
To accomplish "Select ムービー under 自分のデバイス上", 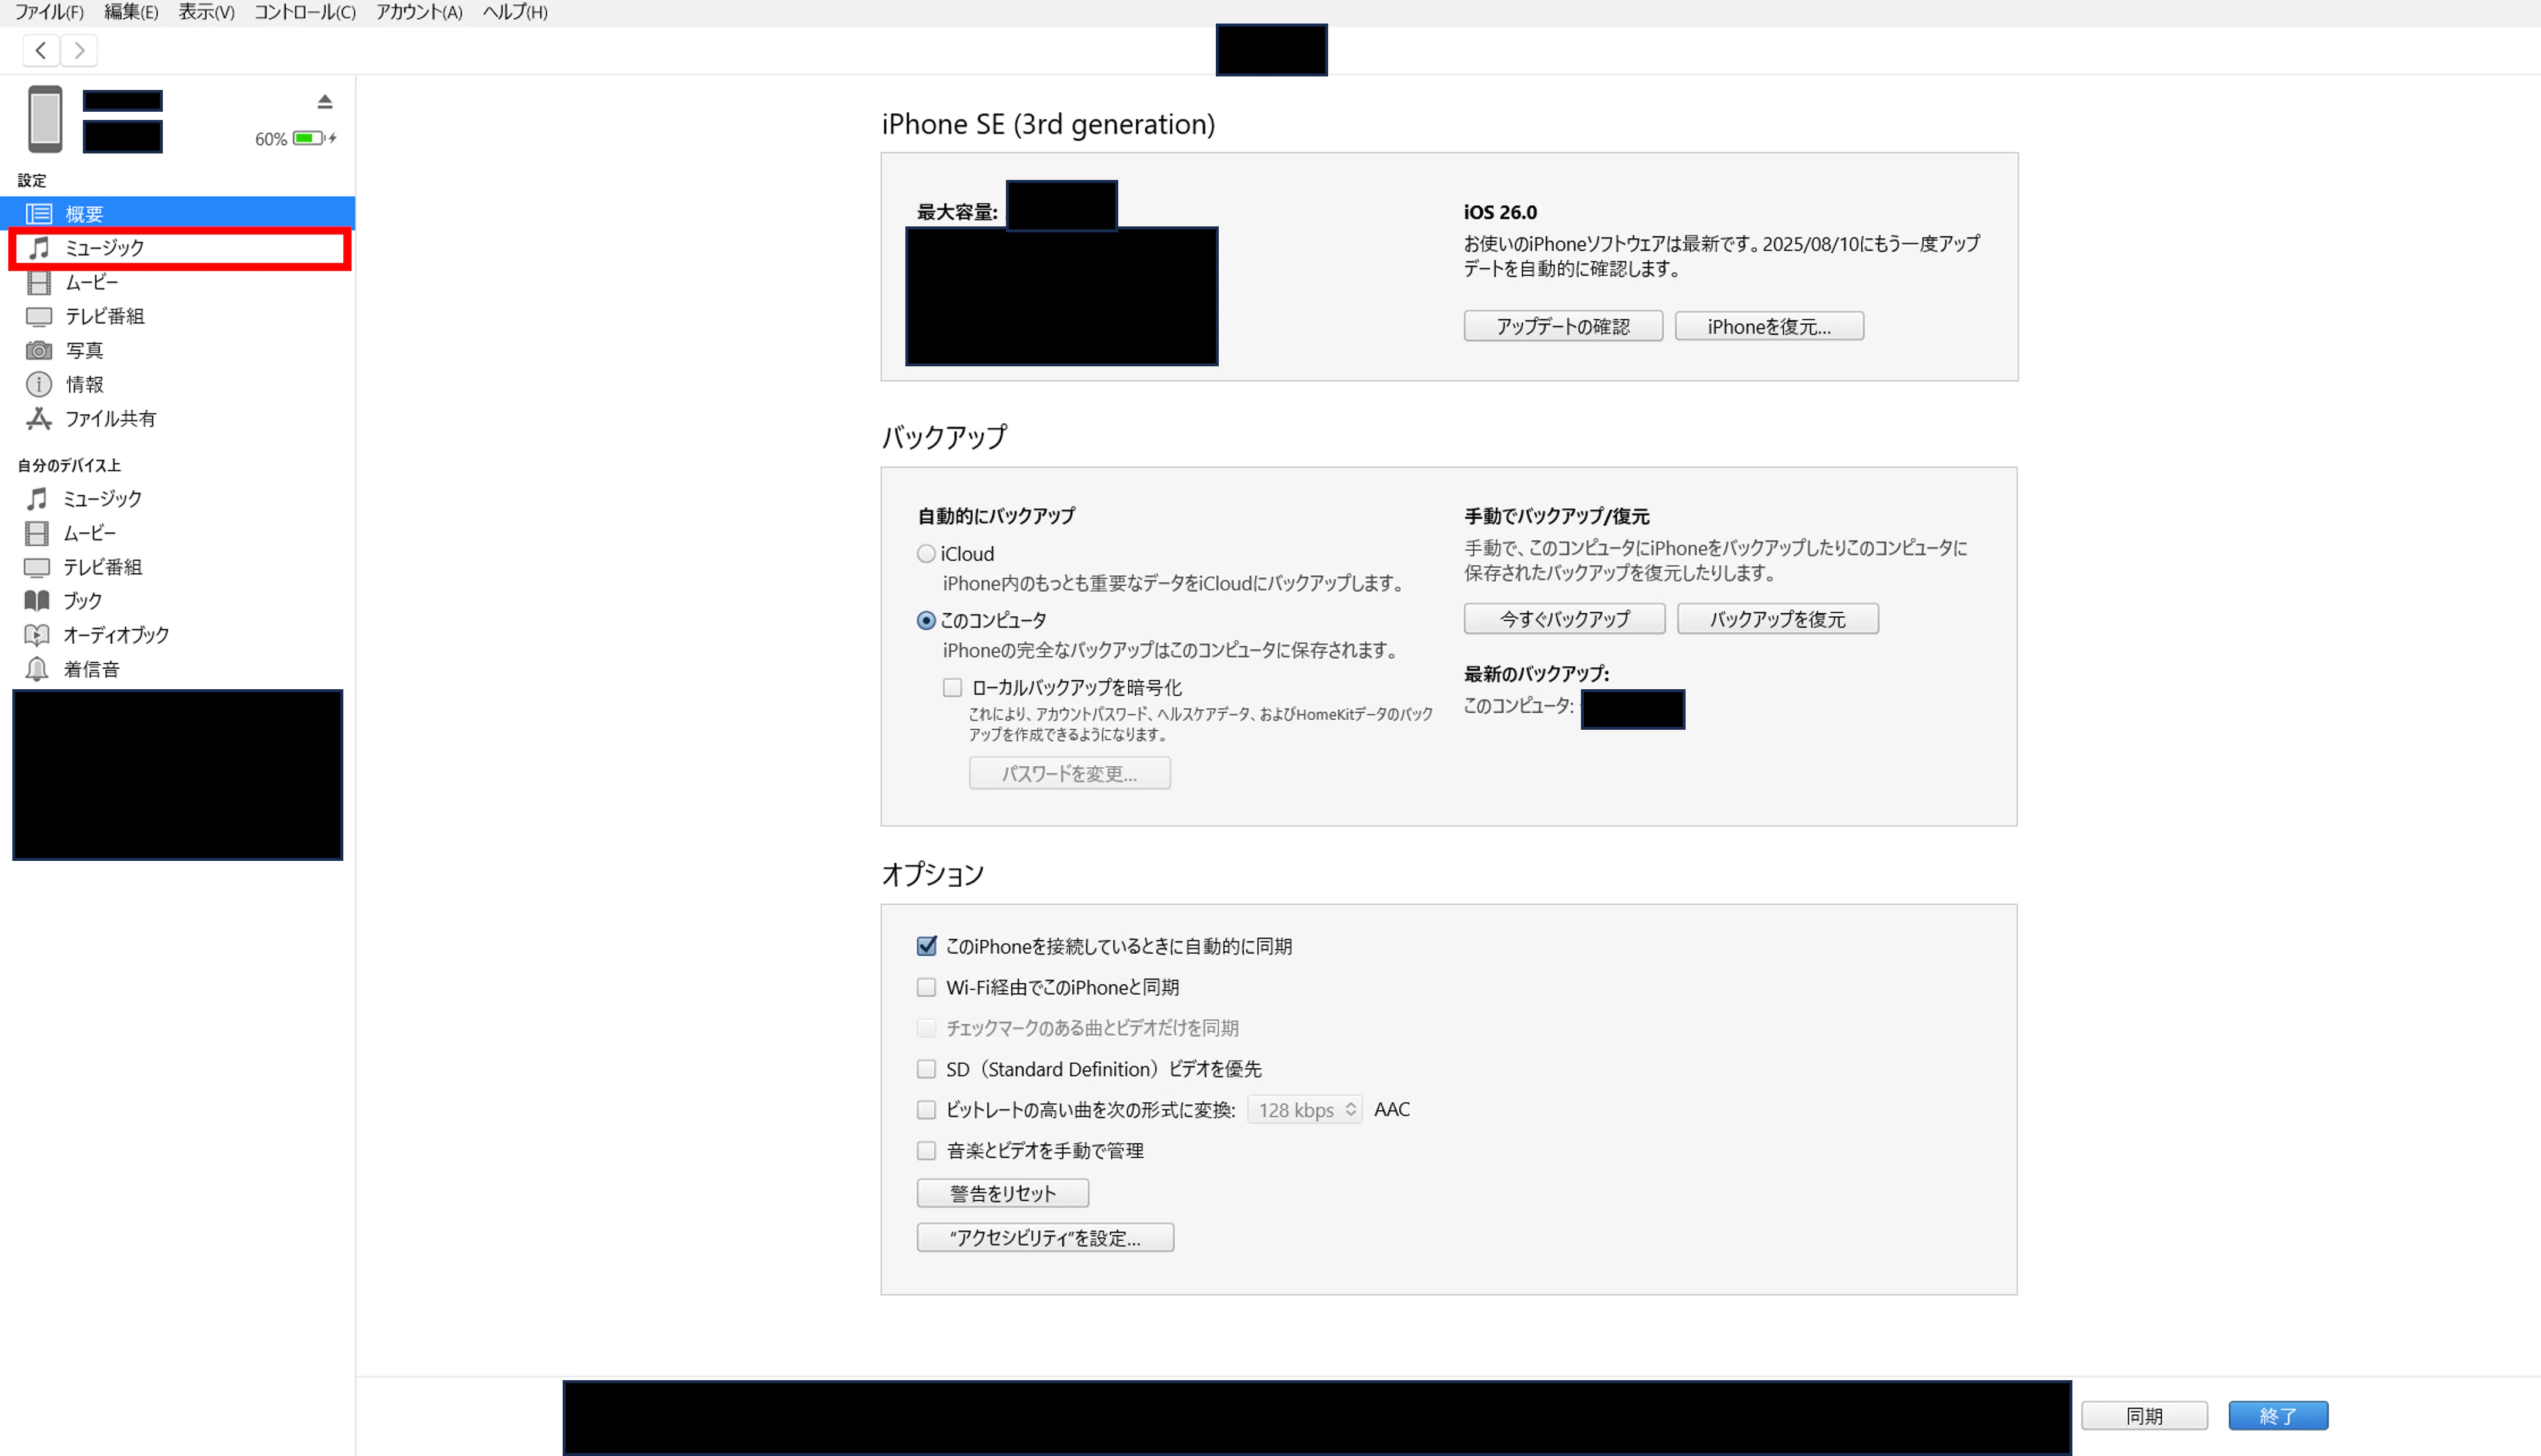I will [x=178, y=533].
